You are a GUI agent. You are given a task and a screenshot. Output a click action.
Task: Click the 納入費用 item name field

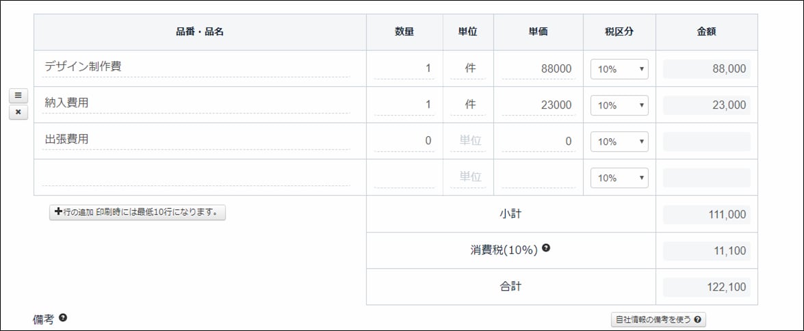pos(196,103)
